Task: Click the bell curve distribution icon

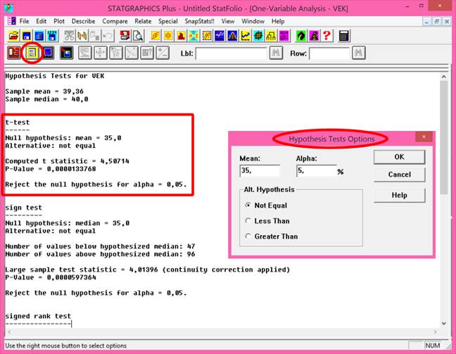Action: click(232, 36)
